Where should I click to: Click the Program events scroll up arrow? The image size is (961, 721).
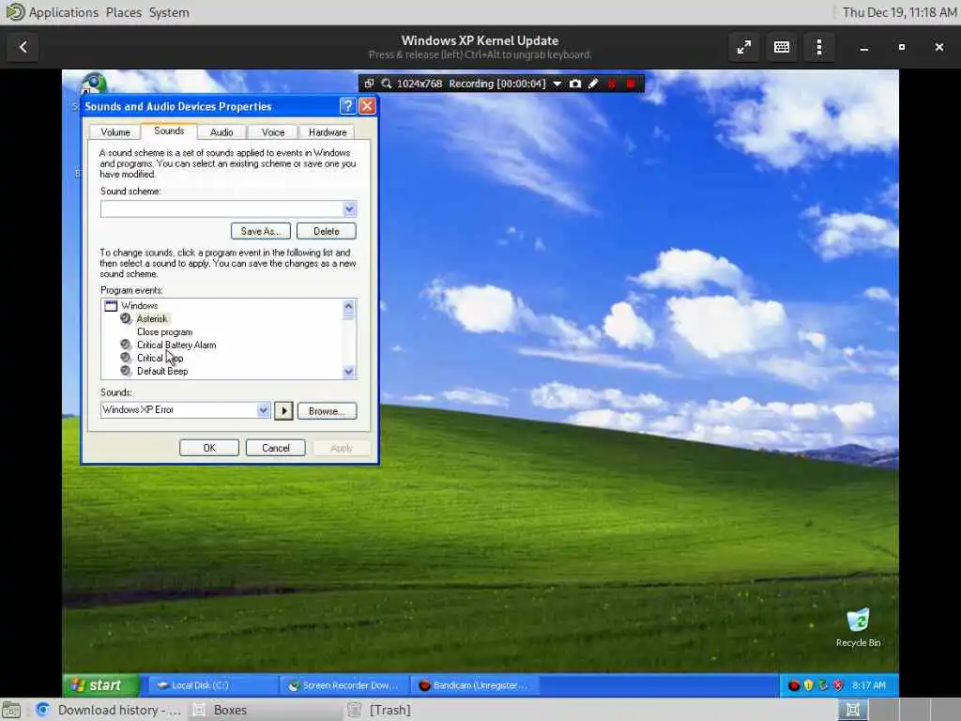[x=349, y=306]
